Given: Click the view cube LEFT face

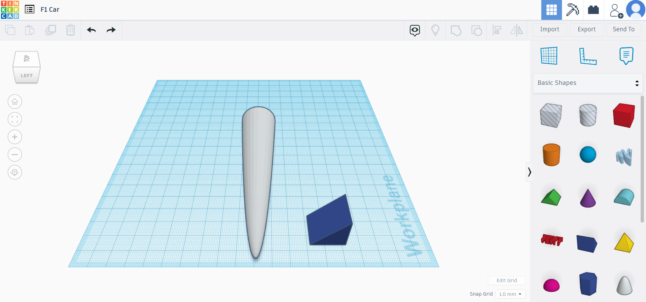Looking at the screenshot, I should pyautogui.click(x=27, y=75).
